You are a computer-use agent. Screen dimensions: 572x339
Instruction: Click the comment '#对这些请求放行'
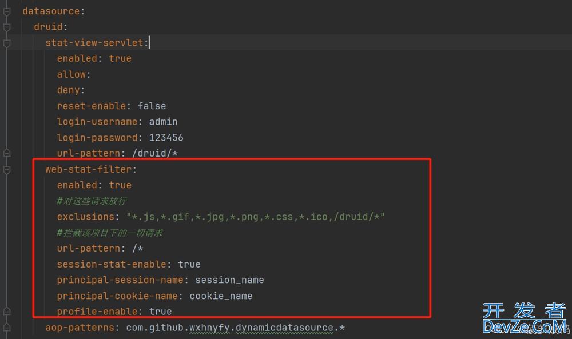(92, 201)
